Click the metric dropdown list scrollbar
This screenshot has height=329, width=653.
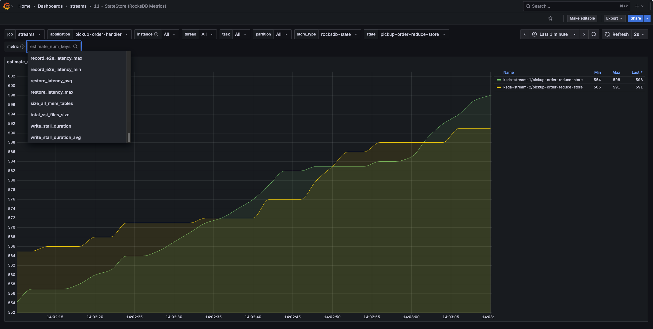129,137
